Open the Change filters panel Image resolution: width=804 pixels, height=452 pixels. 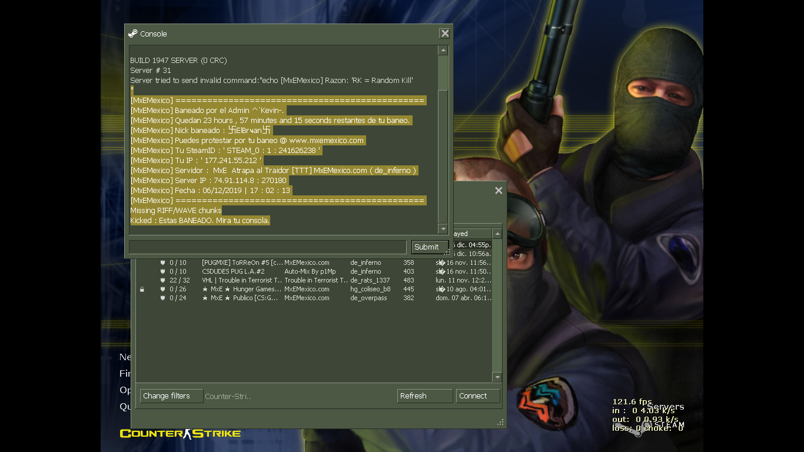(171, 396)
